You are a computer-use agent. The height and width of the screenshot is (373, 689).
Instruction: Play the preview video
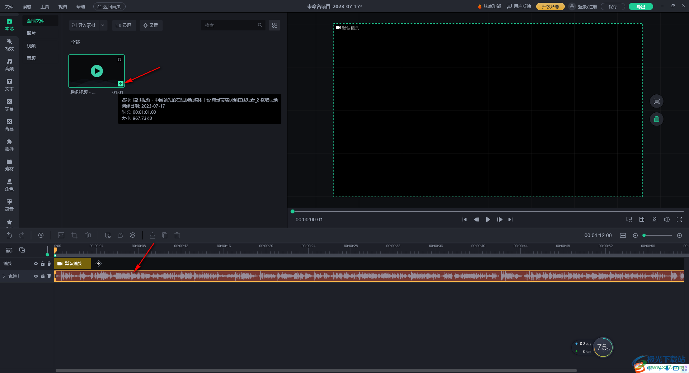tap(488, 219)
